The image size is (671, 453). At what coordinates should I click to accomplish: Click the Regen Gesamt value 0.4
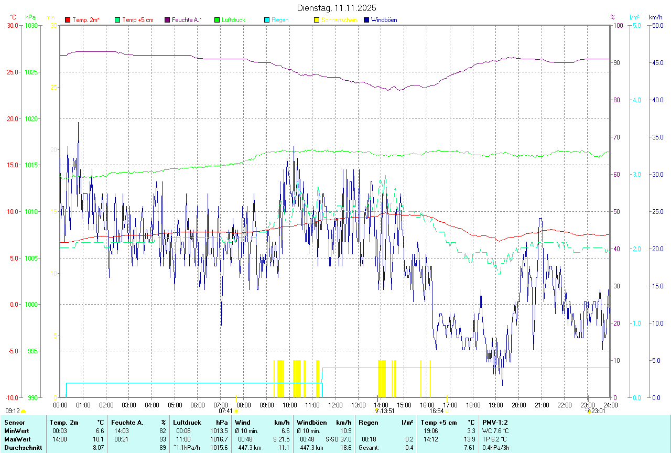coord(409,448)
